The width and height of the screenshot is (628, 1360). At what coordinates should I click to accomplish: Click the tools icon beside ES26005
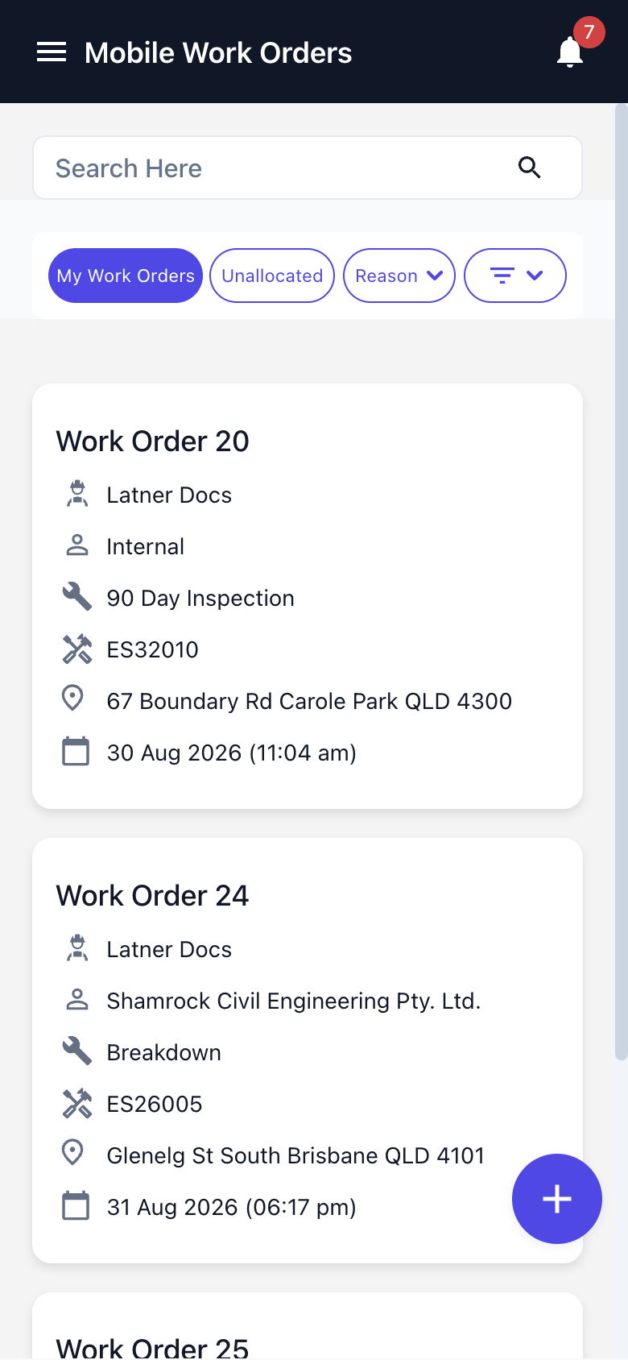click(76, 1103)
